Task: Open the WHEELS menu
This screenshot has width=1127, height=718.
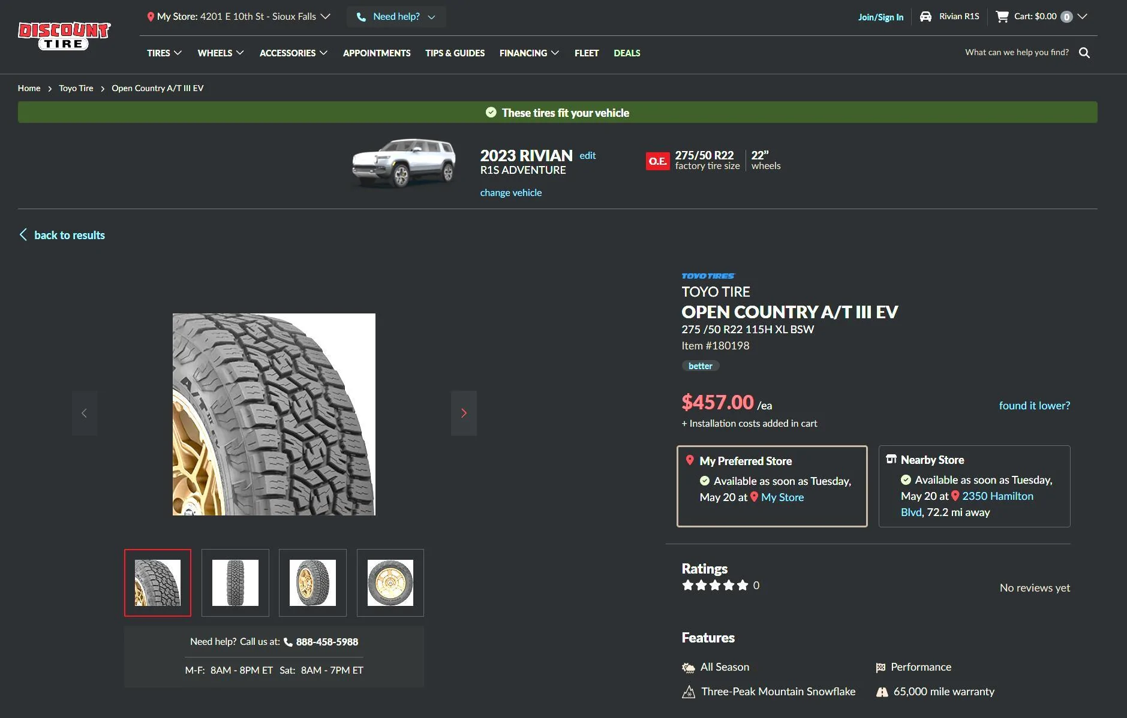Action: [x=221, y=53]
